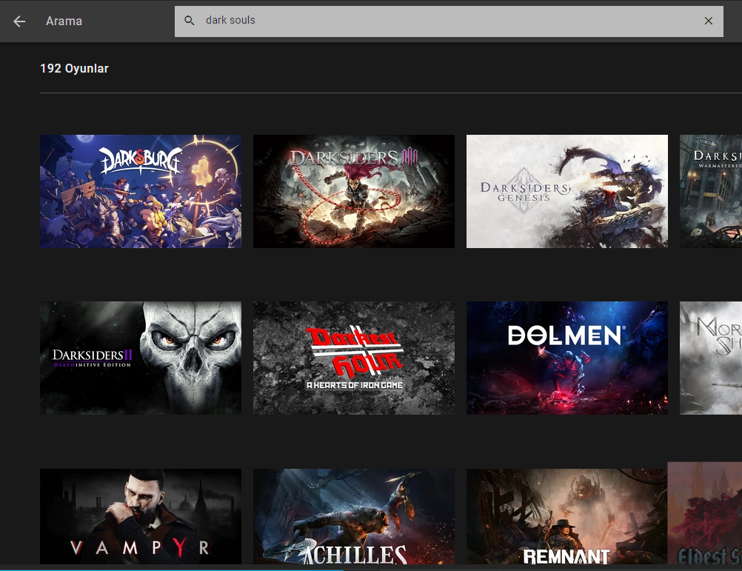Open the Dolmen game tile
Image resolution: width=742 pixels, height=571 pixels.
[567, 358]
